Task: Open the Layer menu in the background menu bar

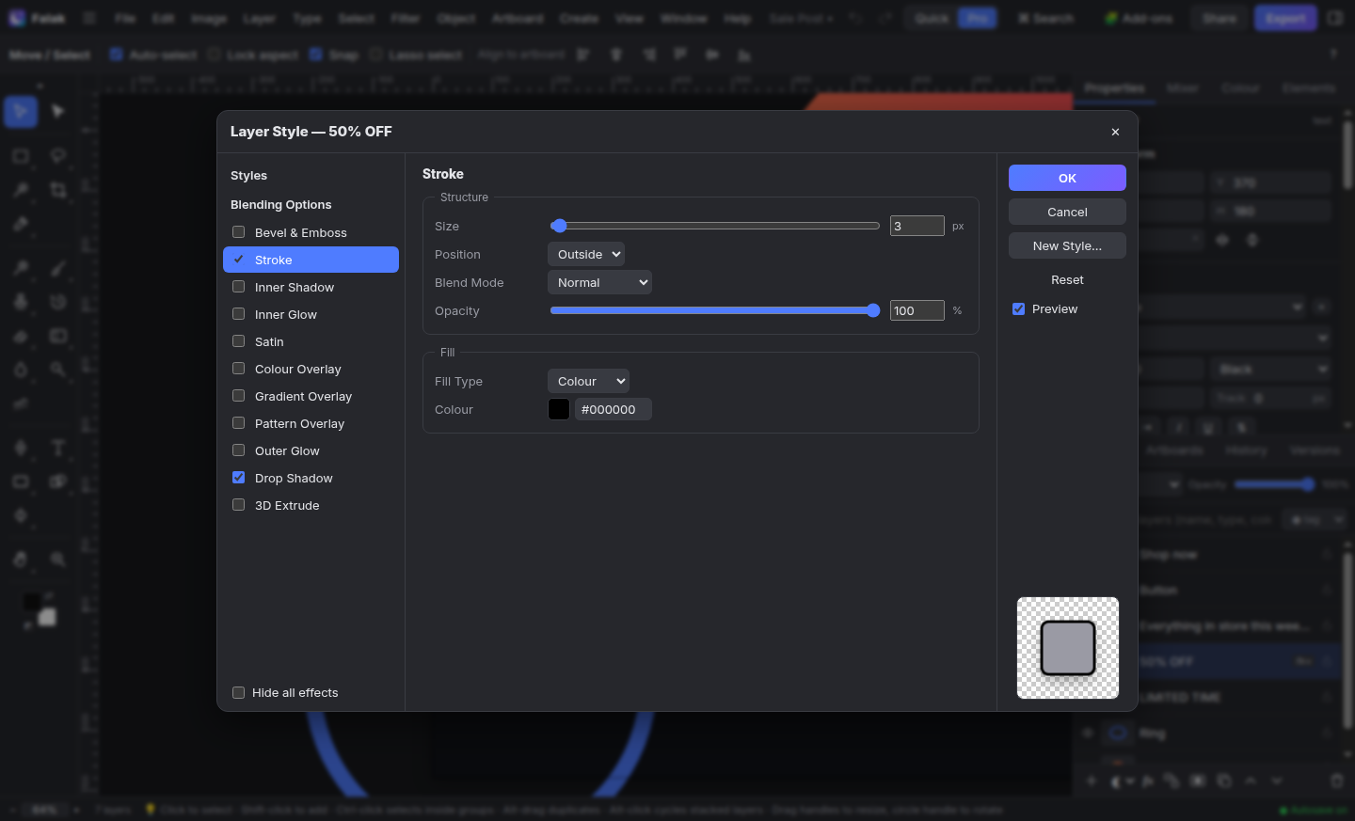Action: tap(259, 18)
